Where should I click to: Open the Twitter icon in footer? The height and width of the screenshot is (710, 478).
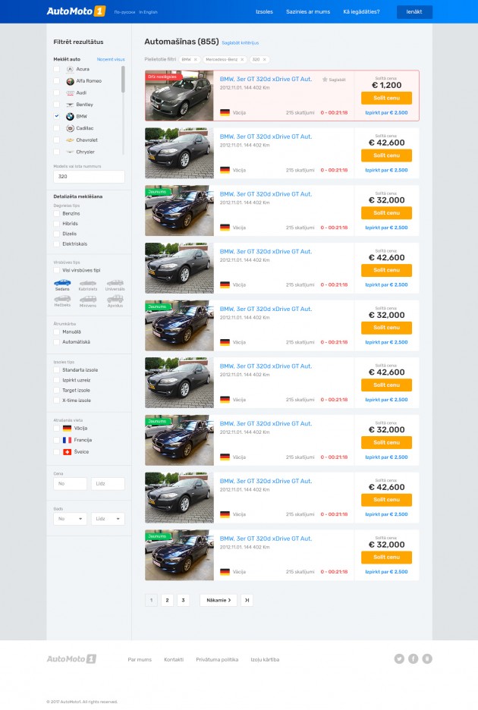(x=399, y=658)
